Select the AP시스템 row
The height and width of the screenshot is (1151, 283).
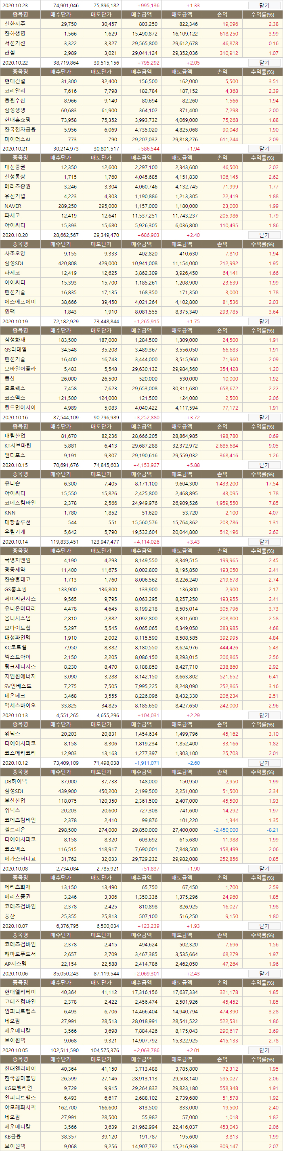point(141,964)
